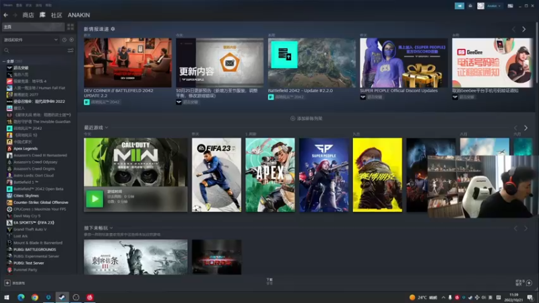Collapse the 全部 game list section
The image size is (539, 303).
[x=4, y=61]
